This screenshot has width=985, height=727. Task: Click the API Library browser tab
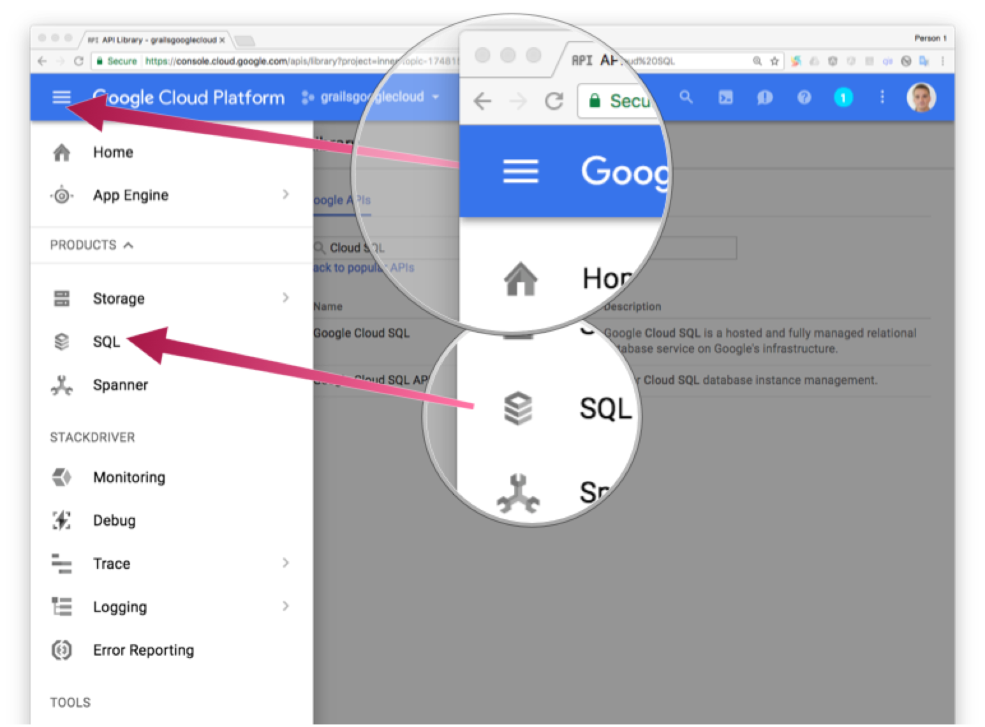[x=153, y=40]
